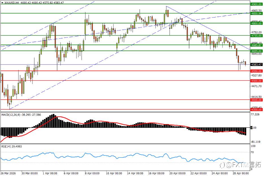Click the 4655.00 green price label

(256, 51)
